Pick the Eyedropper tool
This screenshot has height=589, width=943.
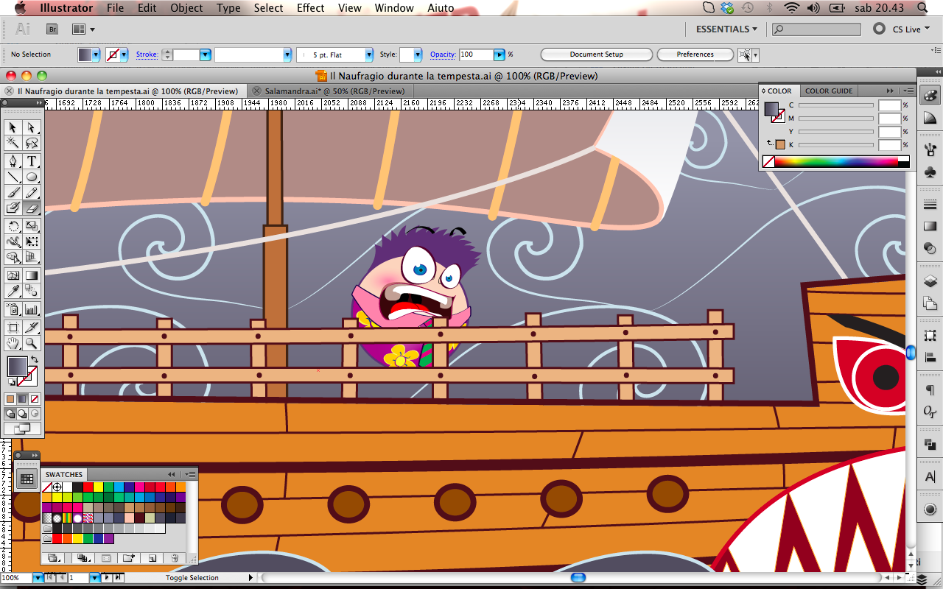13,292
